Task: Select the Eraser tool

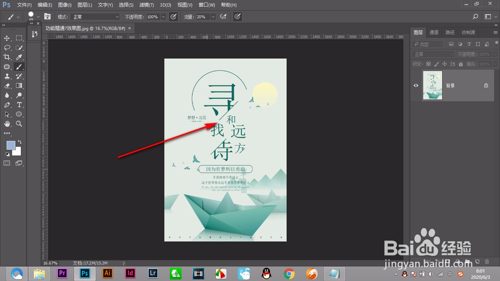Action: [x=7, y=86]
